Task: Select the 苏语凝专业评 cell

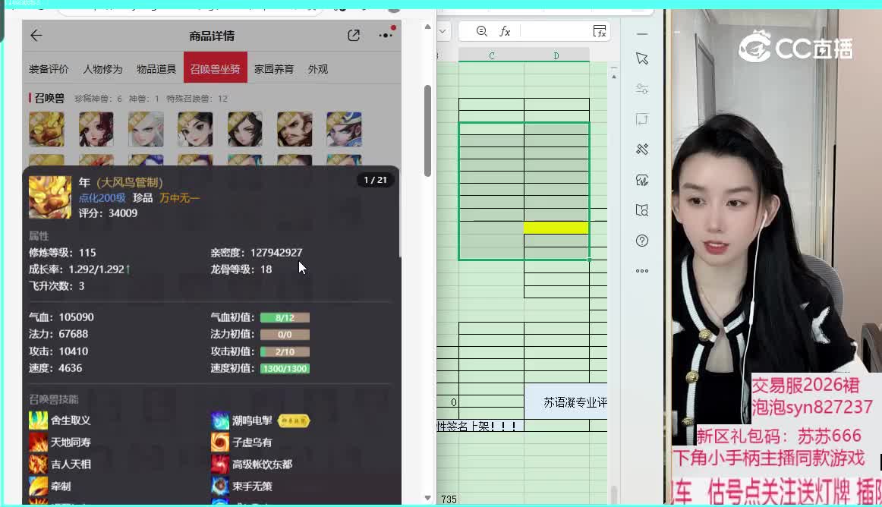Action: [x=566, y=402]
